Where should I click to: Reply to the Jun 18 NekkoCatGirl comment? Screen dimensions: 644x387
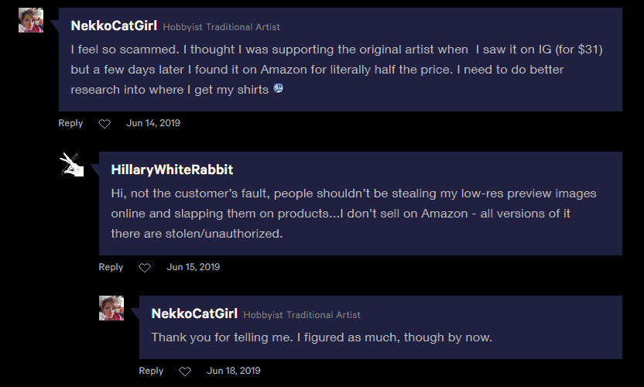[151, 371]
